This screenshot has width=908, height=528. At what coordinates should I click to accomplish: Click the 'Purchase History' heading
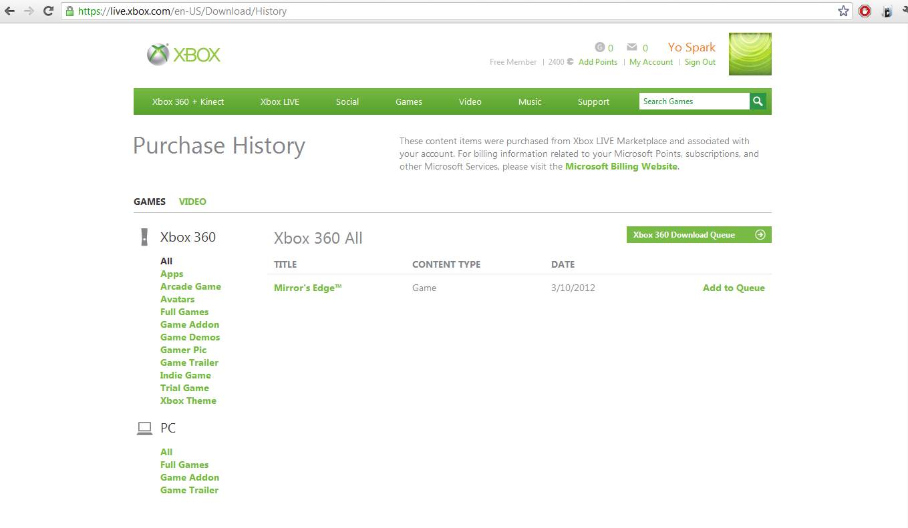[219, 146]
